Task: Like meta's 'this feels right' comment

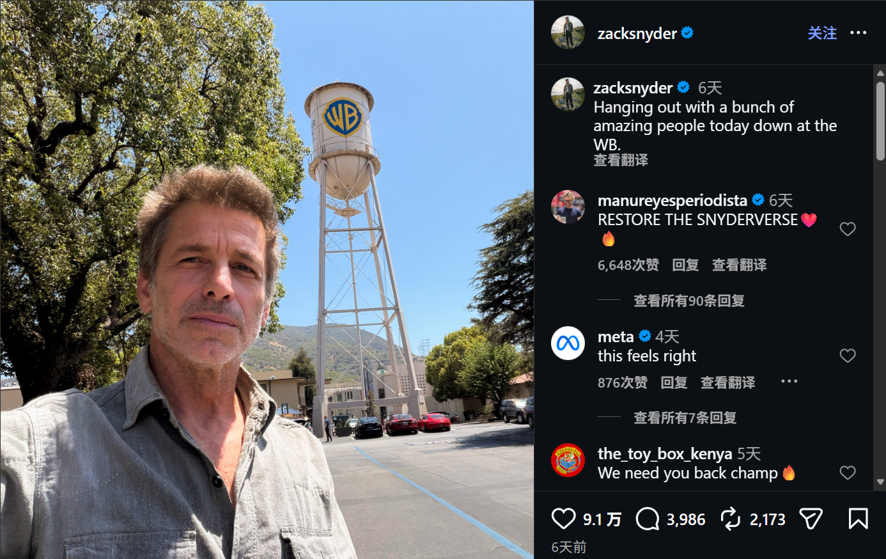Action: (848, 356)
